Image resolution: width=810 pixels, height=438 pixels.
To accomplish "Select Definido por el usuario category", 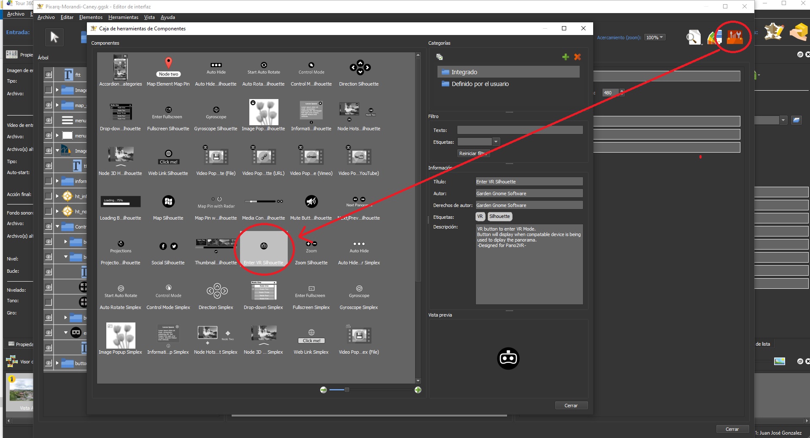I will 508,84.
